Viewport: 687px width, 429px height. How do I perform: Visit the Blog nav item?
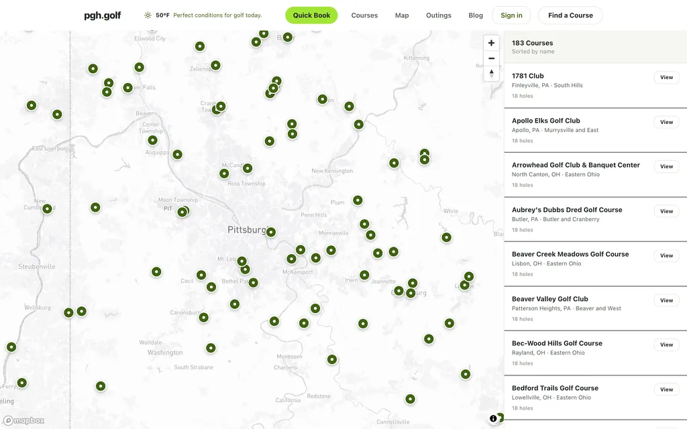476,15
